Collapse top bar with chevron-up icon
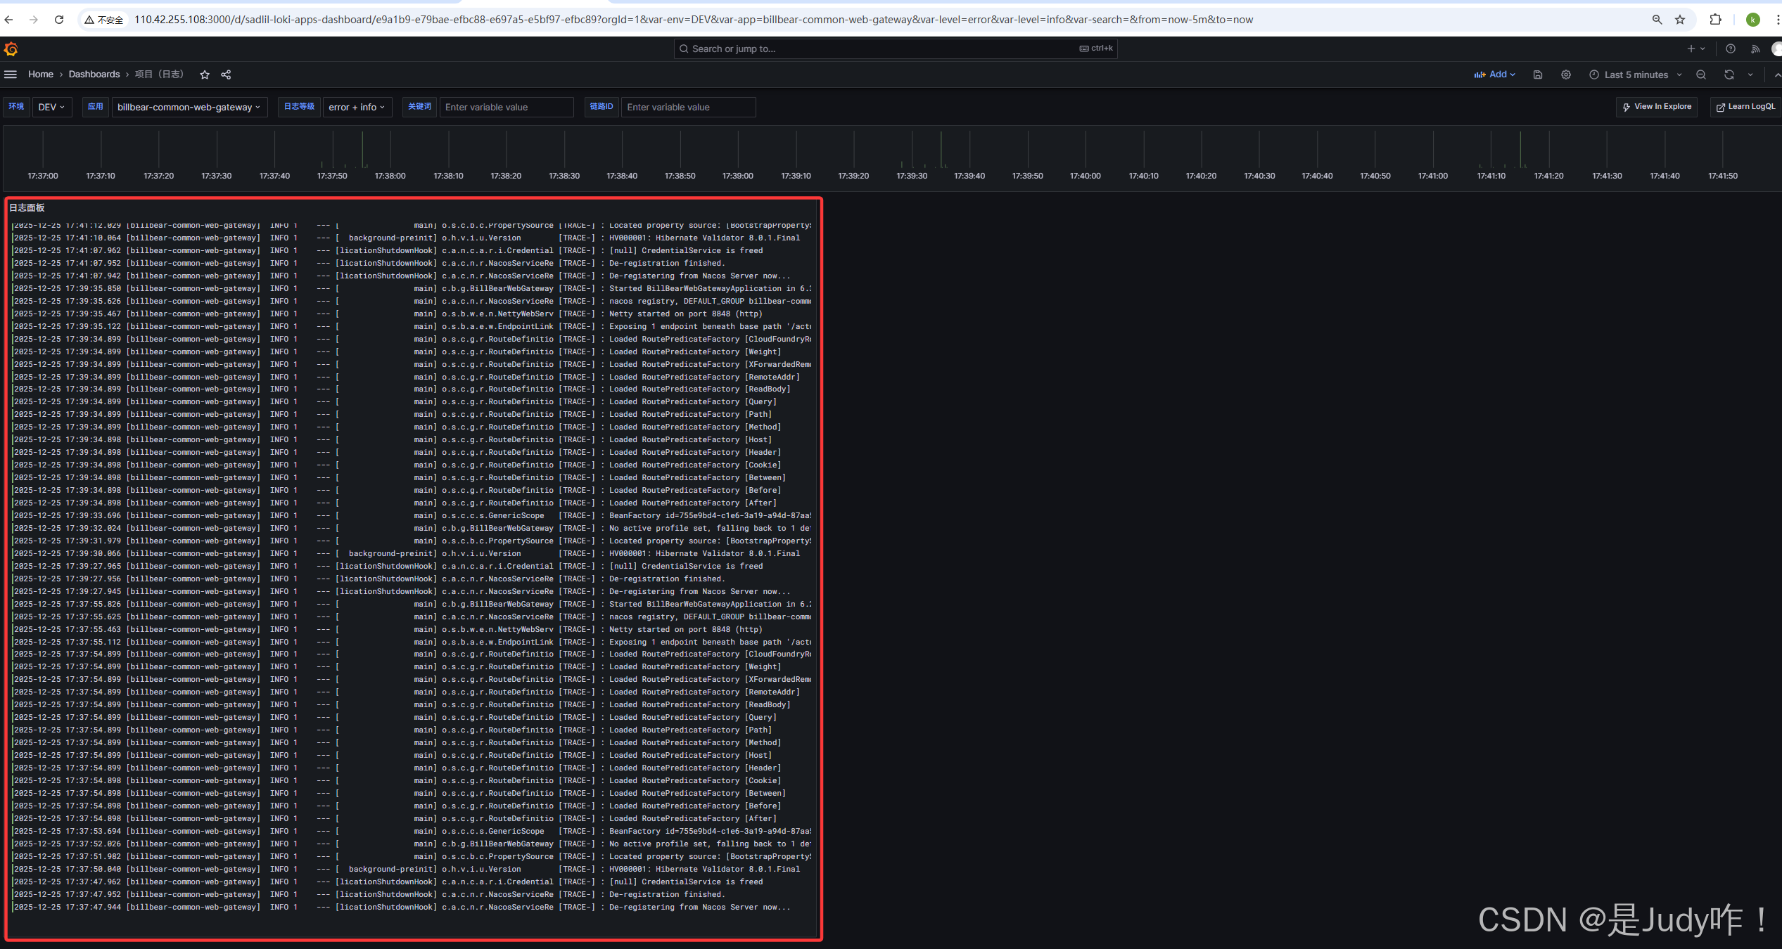 pyautogui.click(x=1777, y=75)
